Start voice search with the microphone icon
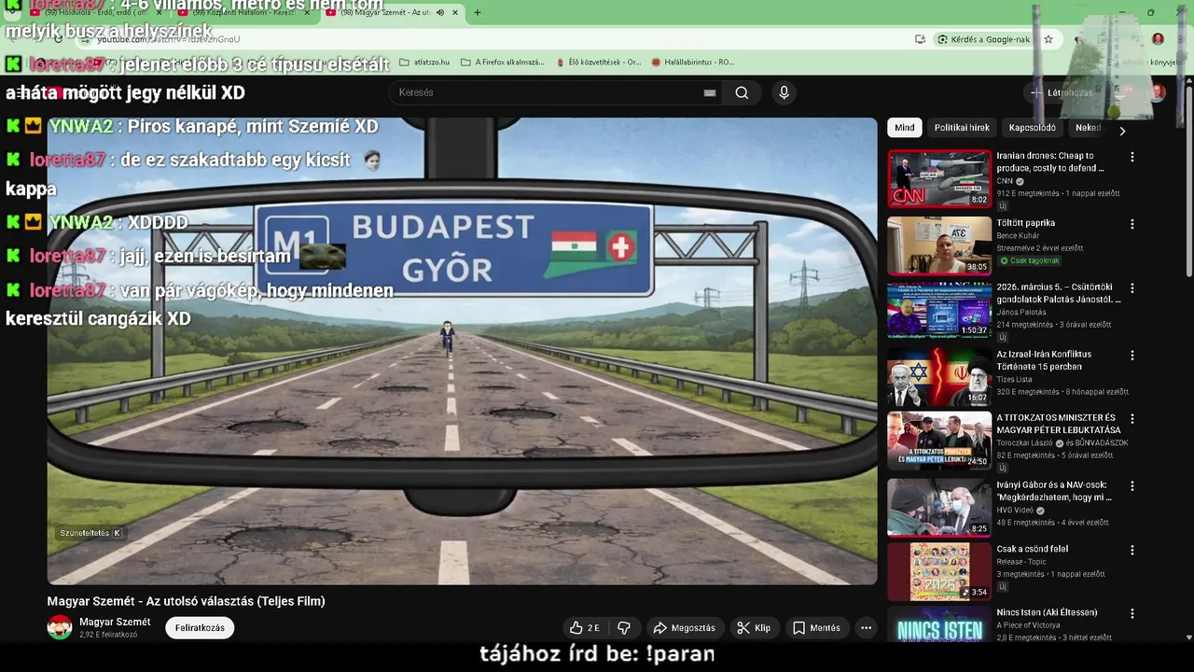 point(784,92)
